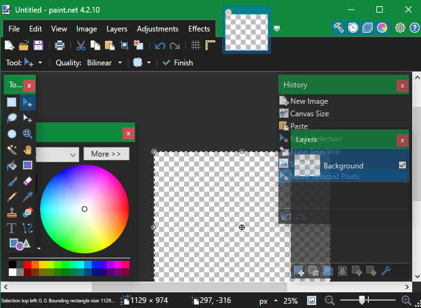Toggle the pixel grid in the toolbar
421x308 pixels.
coord(195,45)
